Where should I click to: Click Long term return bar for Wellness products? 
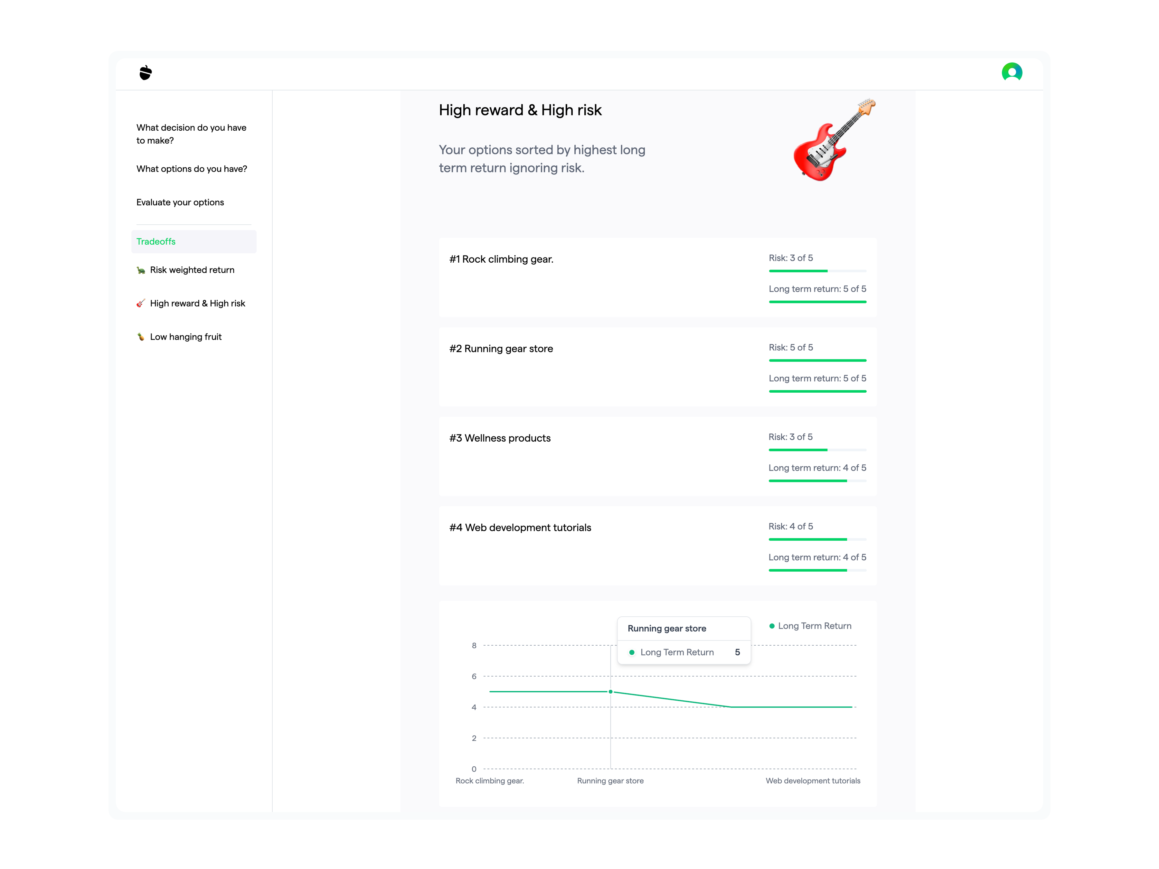(x=817, y=481)
